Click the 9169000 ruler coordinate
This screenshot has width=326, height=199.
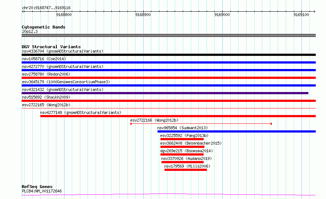click(222, 15)
